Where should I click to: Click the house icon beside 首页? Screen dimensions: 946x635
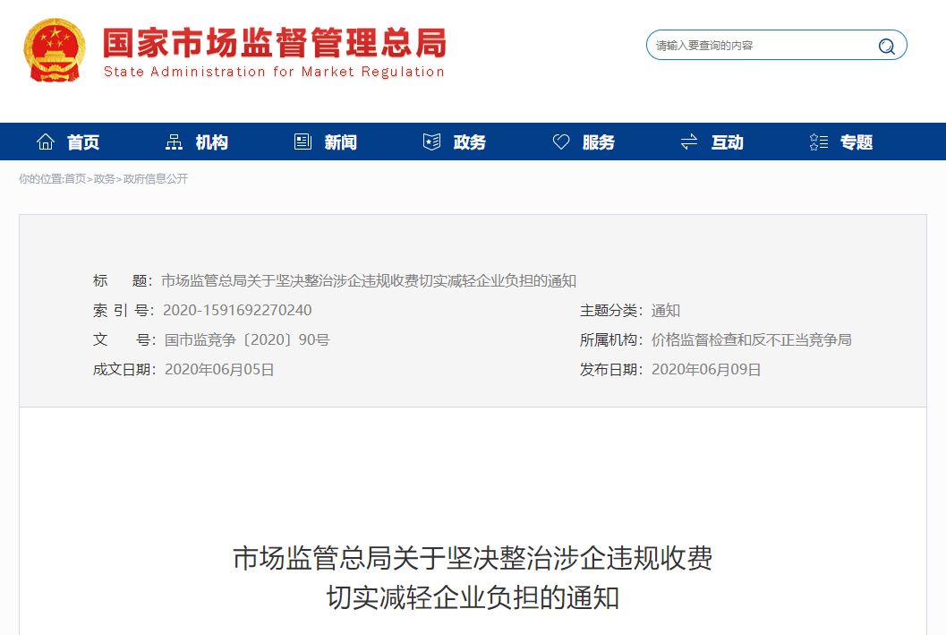(x=46, y=142)
